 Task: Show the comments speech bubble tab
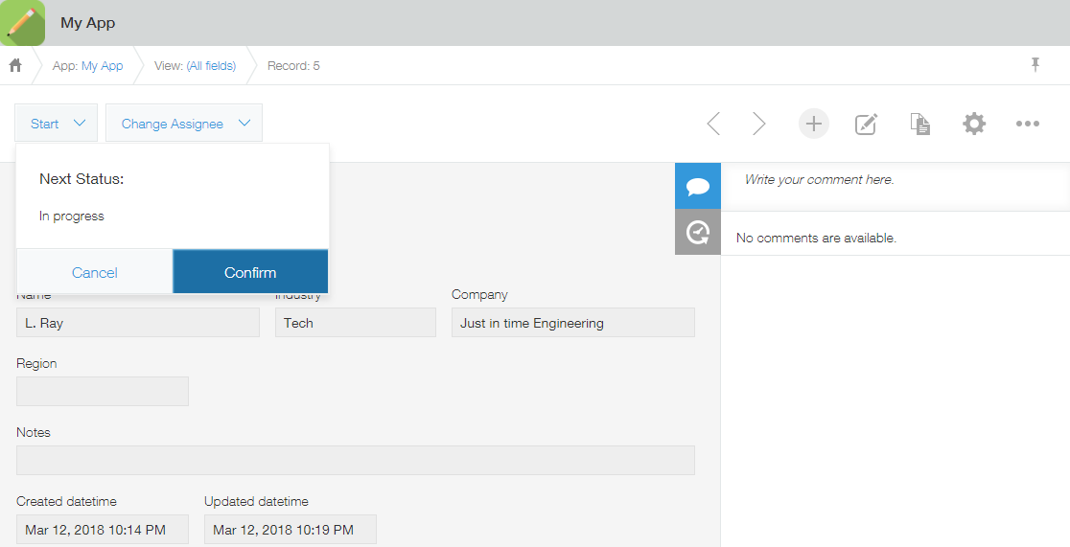pos(697,186)
